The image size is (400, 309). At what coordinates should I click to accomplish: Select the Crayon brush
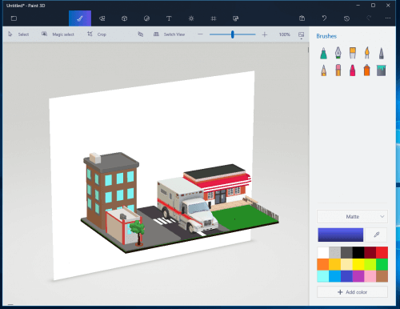point(353,70)
